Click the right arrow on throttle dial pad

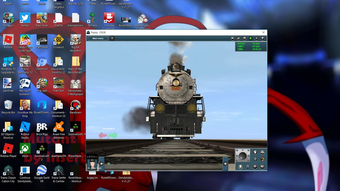point(249,156)
